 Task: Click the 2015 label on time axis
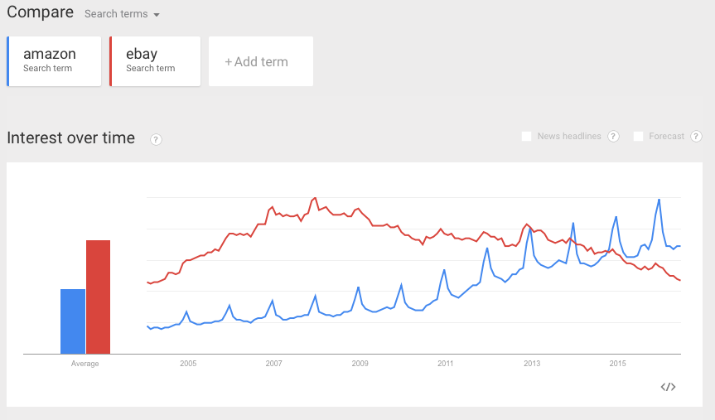click(x=617, y=364)
